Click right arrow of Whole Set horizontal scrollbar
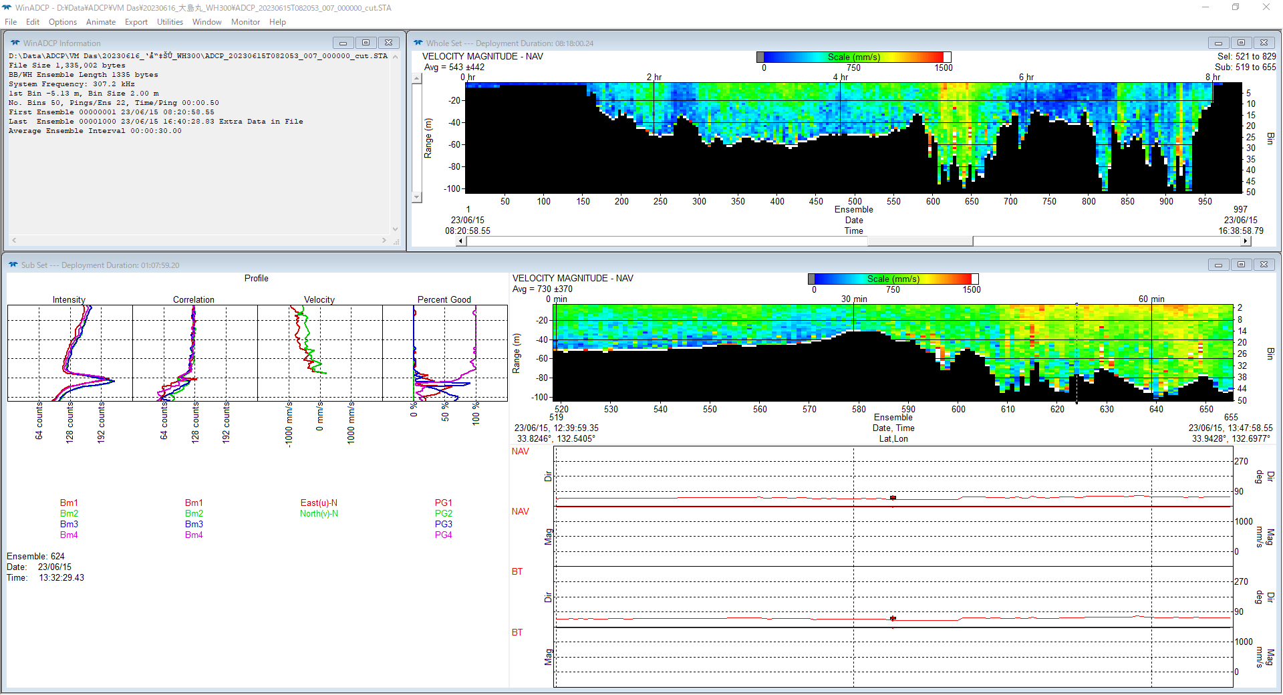 pyautogui.click(x=1245, y=241)
